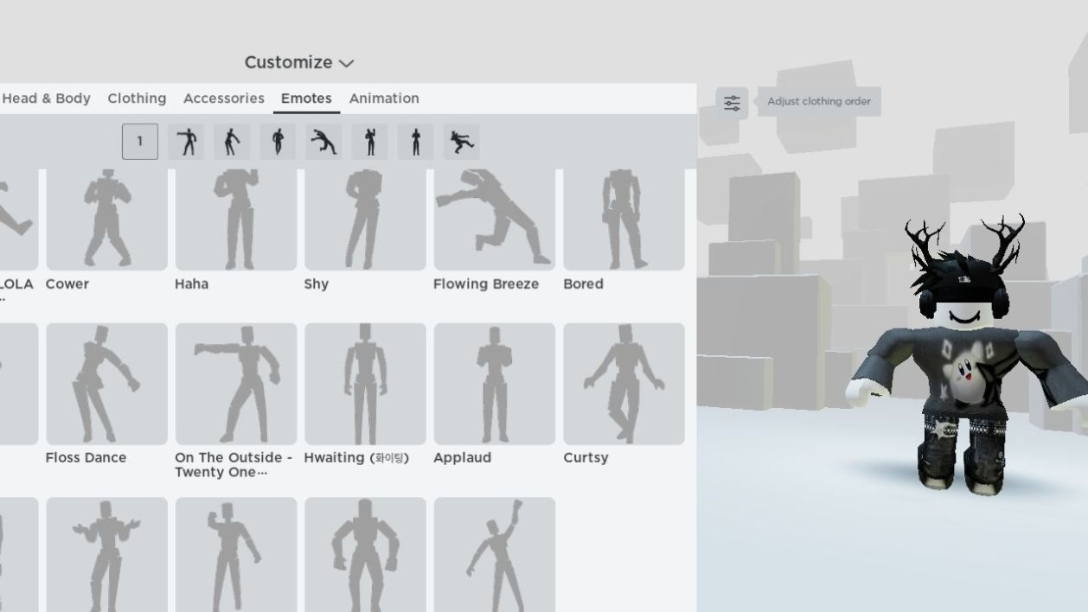Choose the Shy emote thumbnail
The image size is (1088, 612).
point(365,220)
